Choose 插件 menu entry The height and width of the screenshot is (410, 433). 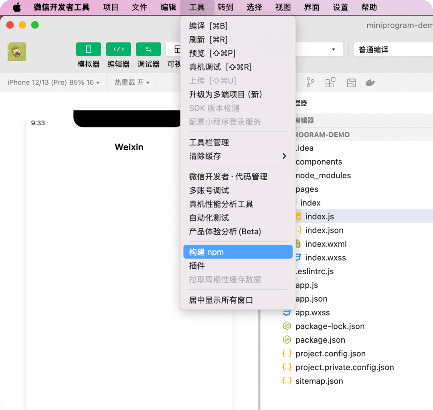point(238,266)
